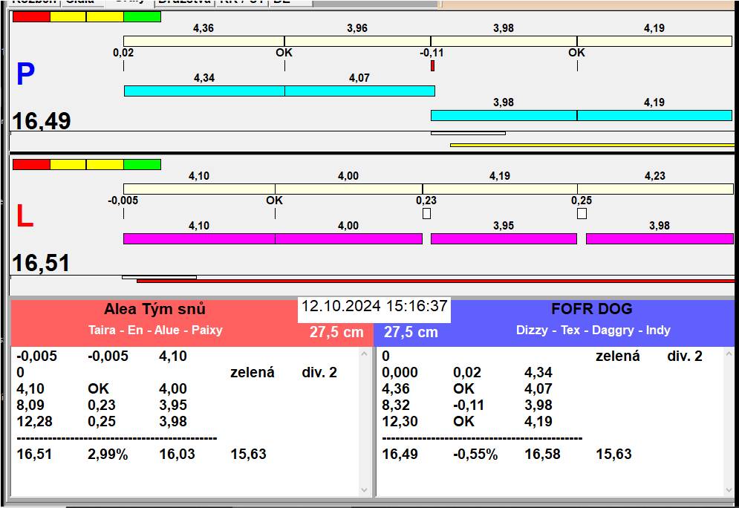739x508 pixels.
Task: Select the FOFR DOG team header
Action: pyautogui.click(x=591, y=309)
